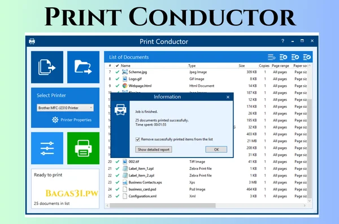Image resolution: width=339 pixels, height=224 pixels.
Task: Click the Printer Properties link
Action: click(76, 120)
